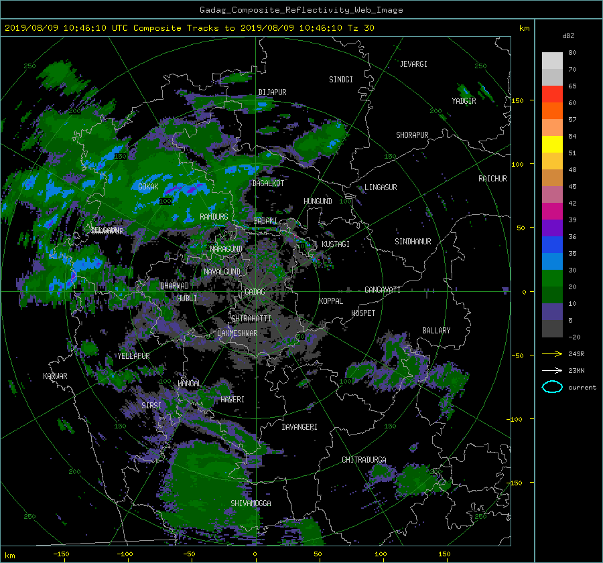
Task: Click the DAVANGERI city label
Action: click(299, 427)
